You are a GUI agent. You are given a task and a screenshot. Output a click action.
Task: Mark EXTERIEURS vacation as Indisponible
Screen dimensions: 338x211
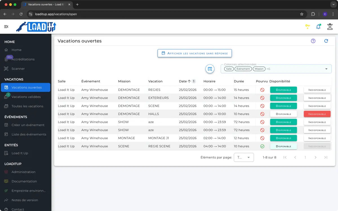click(x=317, y=98)
